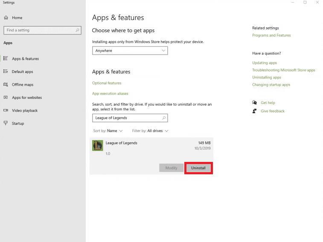The height and width of the screenshot is (242, 323).
Task: Click the 10/3/2019 install date
Action: click(x=203, y=148)
